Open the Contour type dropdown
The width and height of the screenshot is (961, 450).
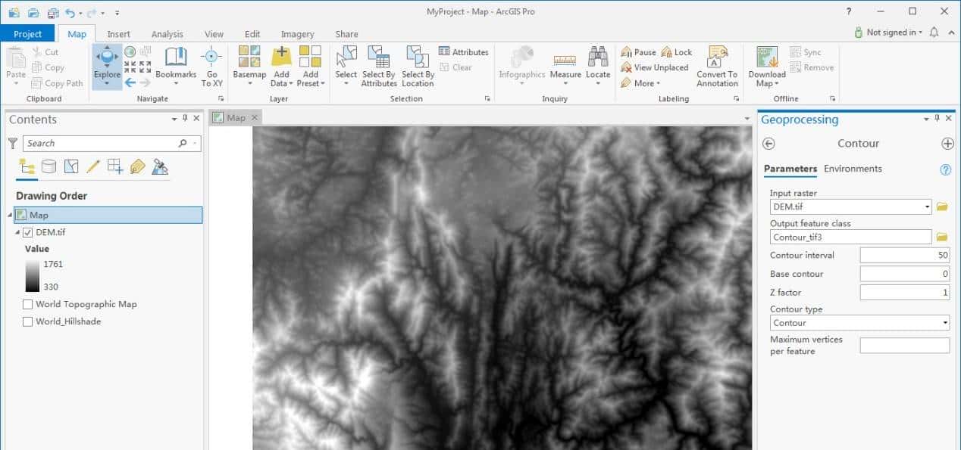[x=944, y=322]
